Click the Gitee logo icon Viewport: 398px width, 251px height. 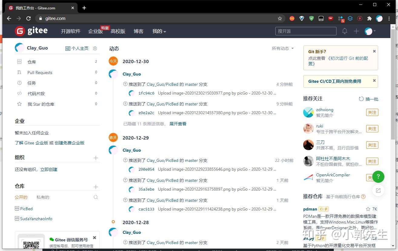click(20, 31)
